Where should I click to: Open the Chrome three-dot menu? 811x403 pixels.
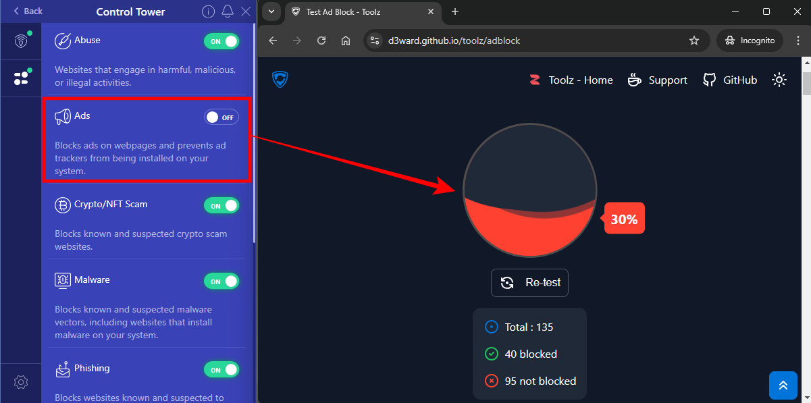pos(797,41)
